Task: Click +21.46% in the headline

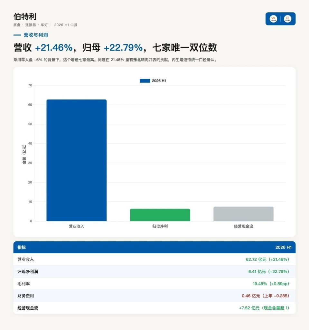Action: [x=54, y=48]
